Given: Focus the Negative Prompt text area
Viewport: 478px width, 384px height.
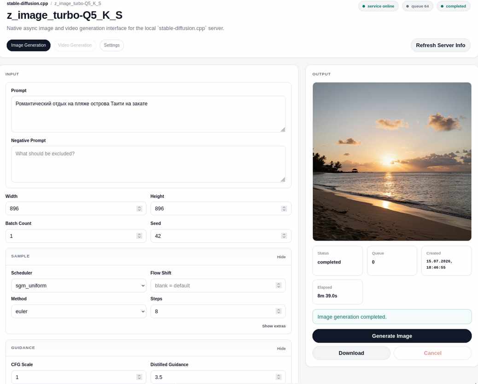Looking at the screenshot, I should click(148, 164).
